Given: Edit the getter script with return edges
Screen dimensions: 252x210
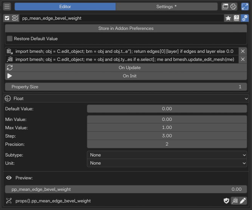Looking at the screenshot, I should (x=126, y=51).
